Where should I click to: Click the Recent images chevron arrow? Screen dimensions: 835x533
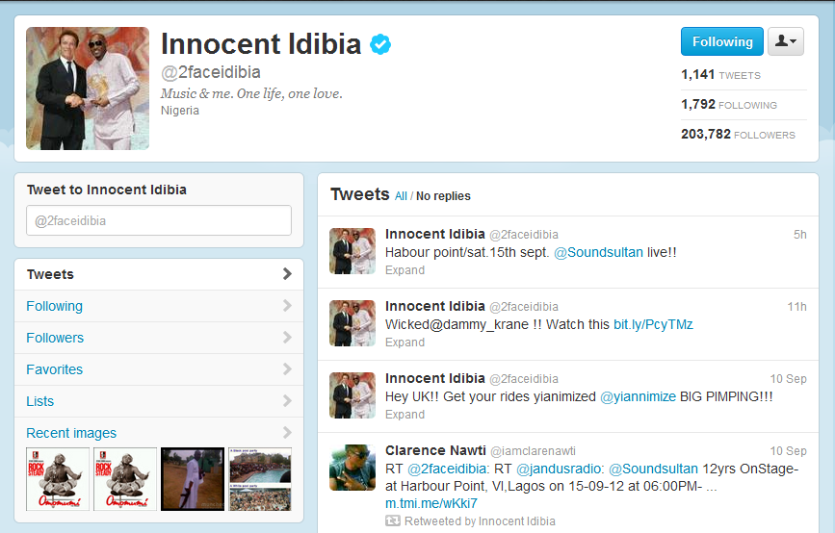pos(287,433)
